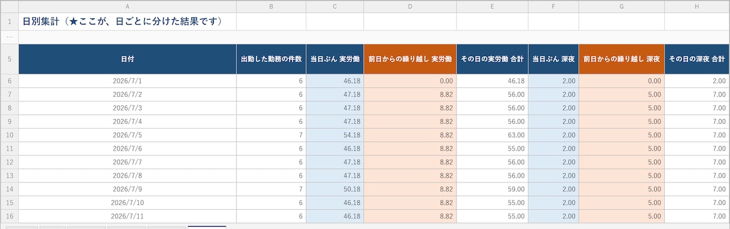Select date cell 2026/7/6
The height and width of the screenshot is (229, 730).
click(127, 149)
